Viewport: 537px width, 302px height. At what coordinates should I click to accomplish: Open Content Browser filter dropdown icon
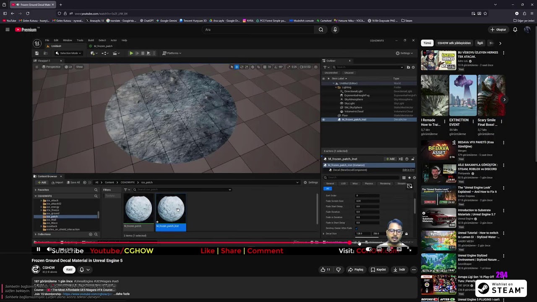pos(126,190)
